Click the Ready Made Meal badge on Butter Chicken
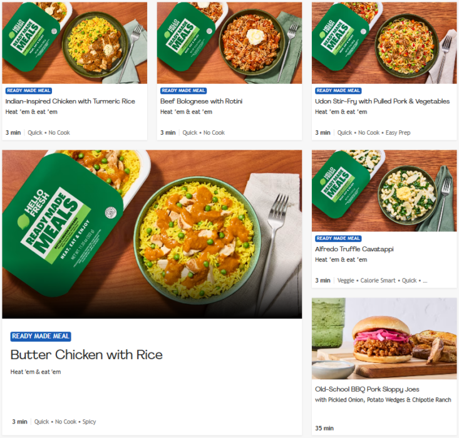Viewport: 459px width, 438px height. tap(41, 336)
